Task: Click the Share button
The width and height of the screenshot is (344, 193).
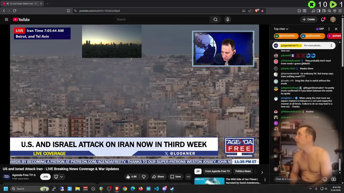Action: tap(158, 177)
